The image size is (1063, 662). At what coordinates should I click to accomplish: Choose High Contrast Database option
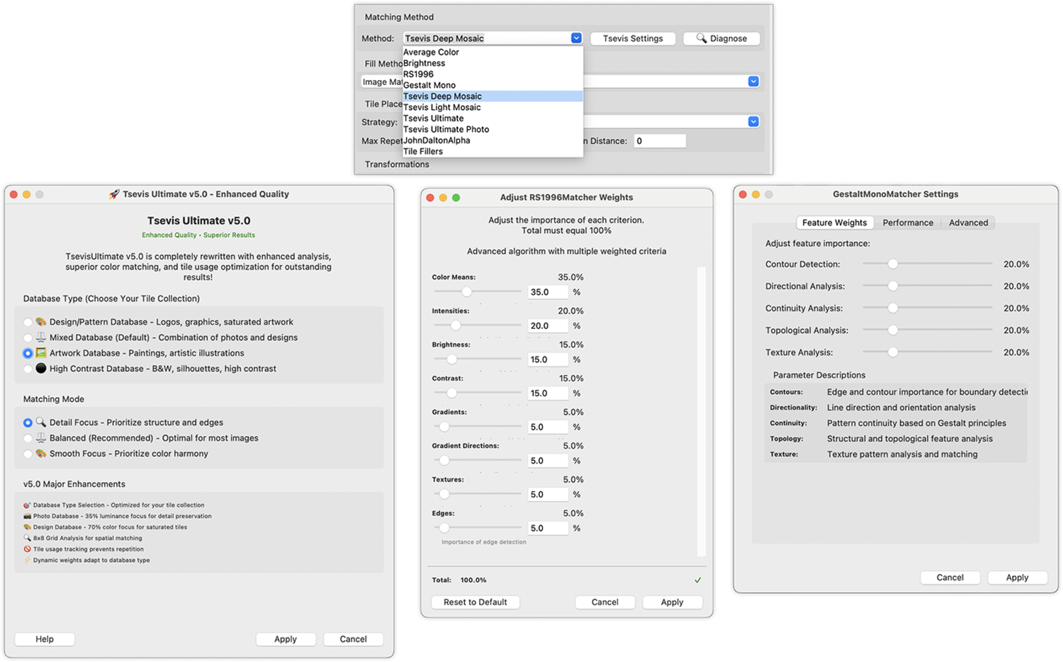click(28, 369)
